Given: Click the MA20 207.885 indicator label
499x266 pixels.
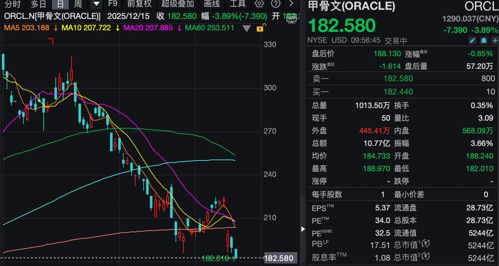Looking at the screenshot, I should pyautogui.click(x=148, y=28).
